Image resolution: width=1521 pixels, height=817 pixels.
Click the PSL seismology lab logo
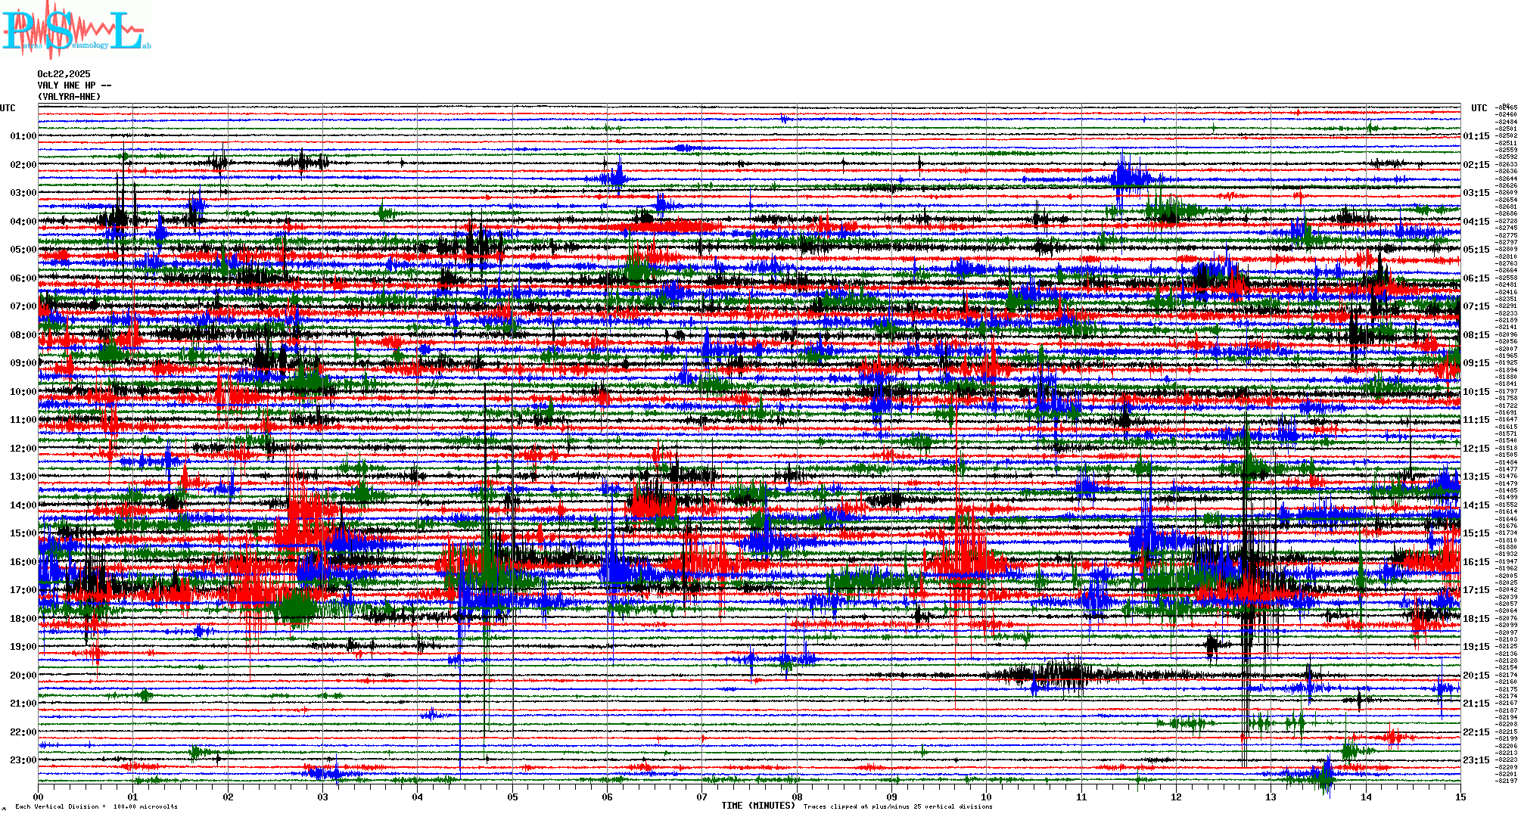click(76, 30)
